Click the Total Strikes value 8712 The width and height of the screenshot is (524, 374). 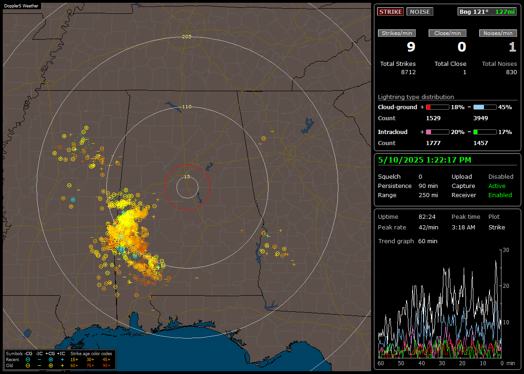(408, 72)
